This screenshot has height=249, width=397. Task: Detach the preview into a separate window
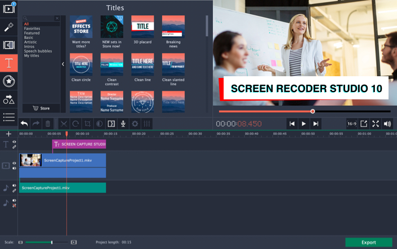pyautogui.click(x=363, y=124)
